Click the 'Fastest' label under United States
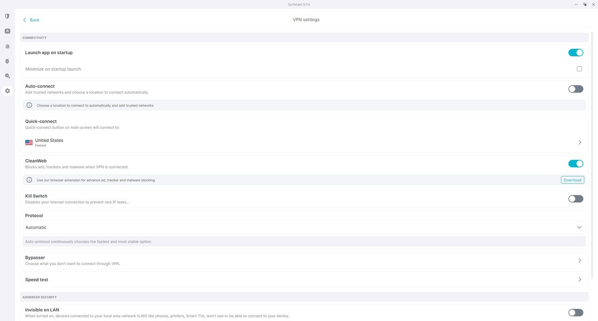598x321 pixels. (41, 146)
